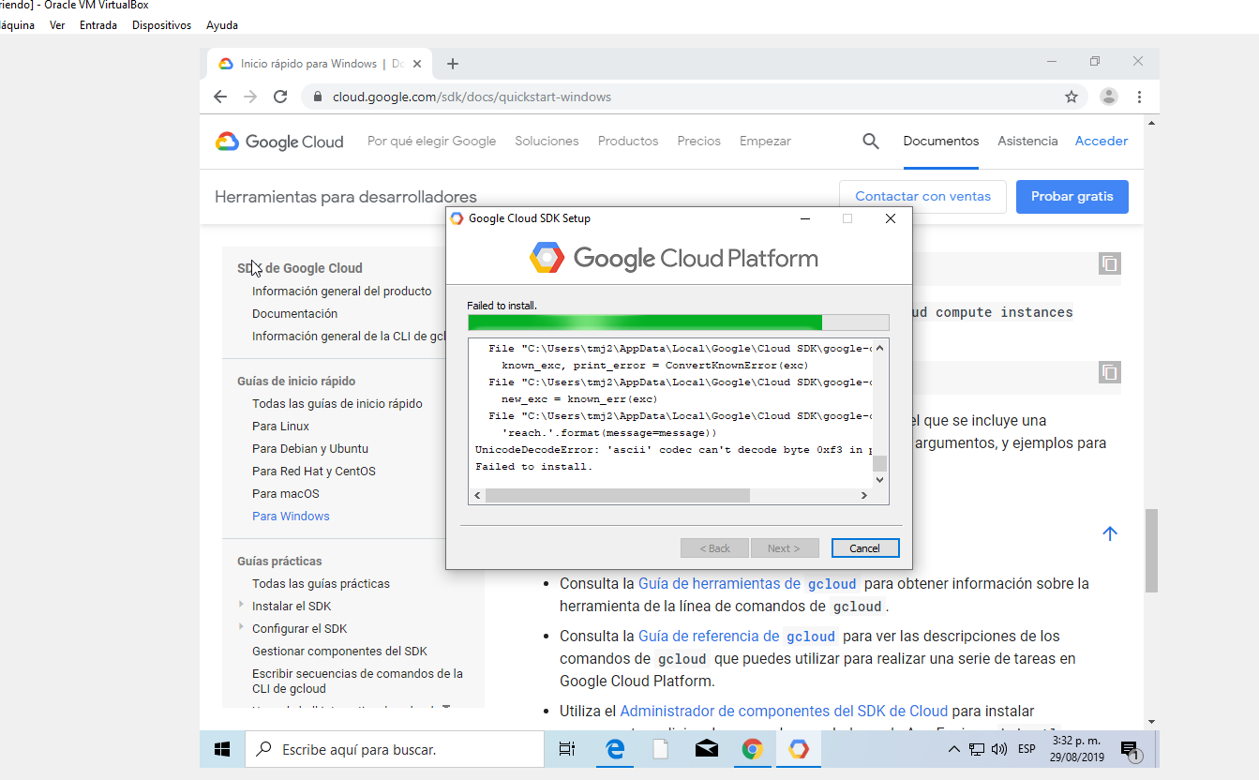Viewport: 1259px width, 780px height.
Task: Open the Dispositivos VirtualBox menu
Action: [161, 25]
